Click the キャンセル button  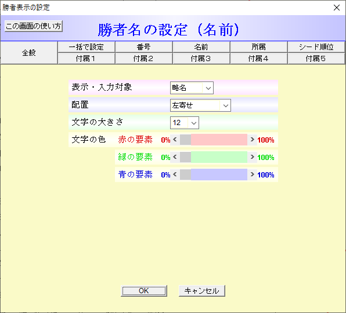point(202,291)
